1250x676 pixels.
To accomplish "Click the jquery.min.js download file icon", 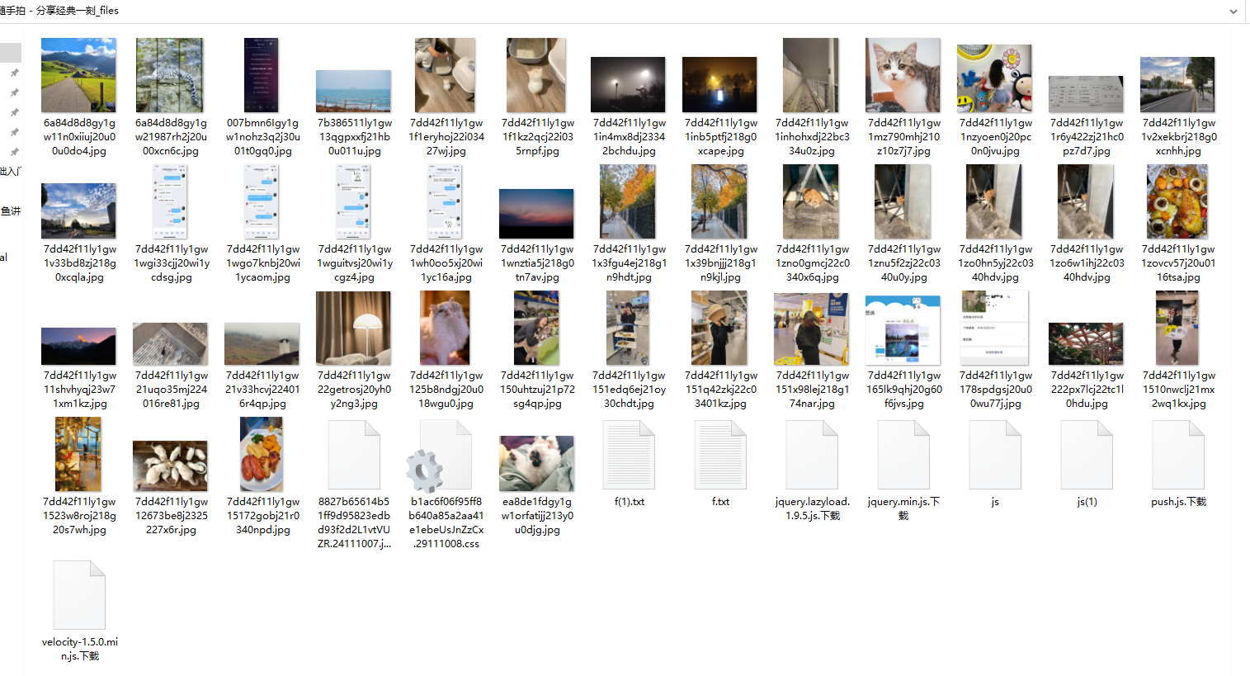I will (x=903, y=456).
